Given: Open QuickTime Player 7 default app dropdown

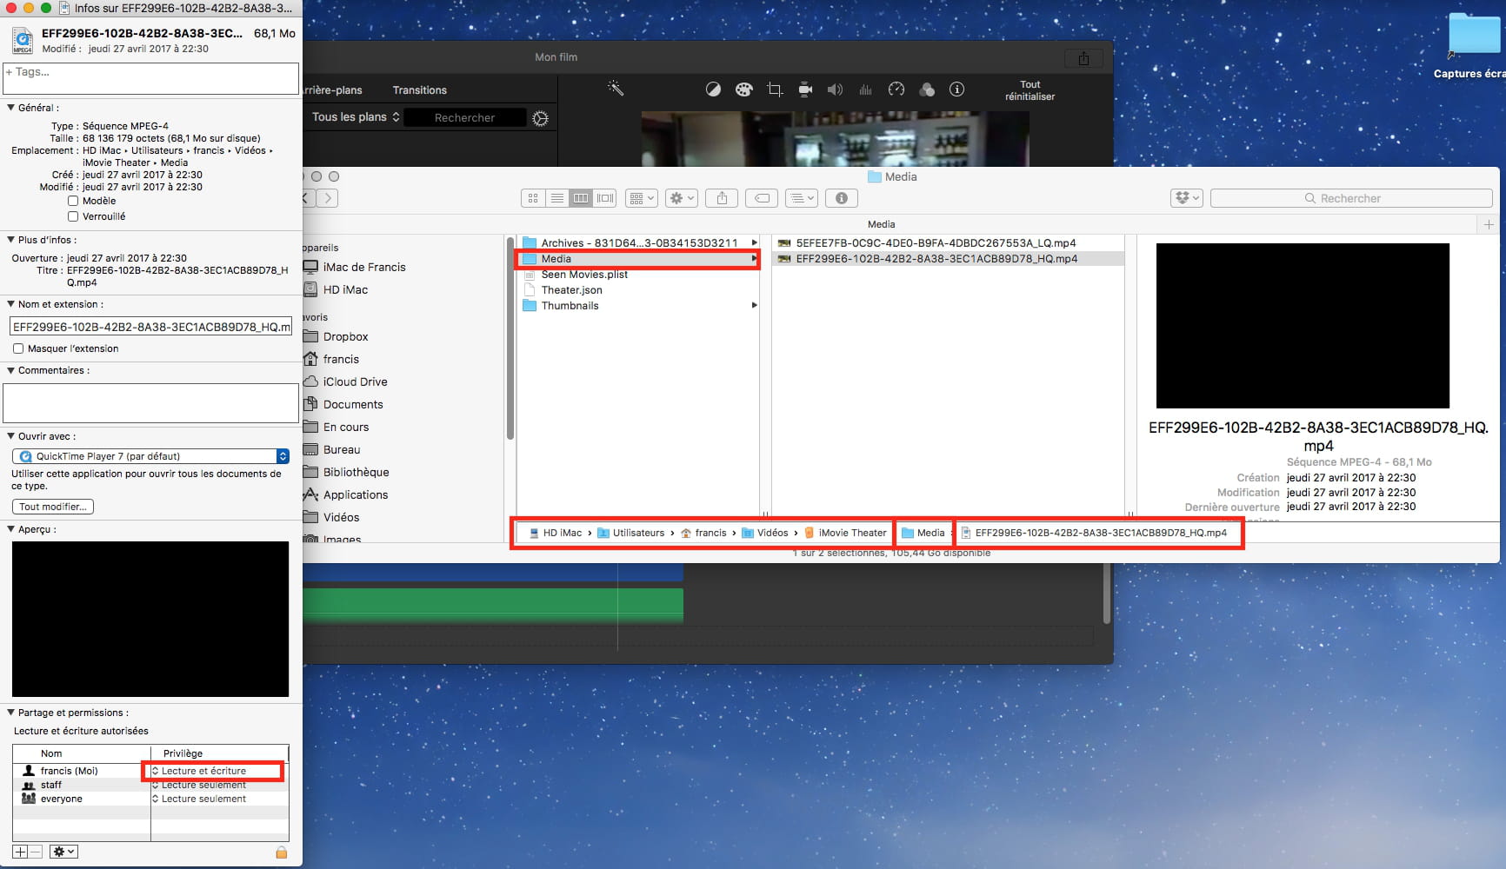Looking at the screenshot, I should (x=150, y=456).
